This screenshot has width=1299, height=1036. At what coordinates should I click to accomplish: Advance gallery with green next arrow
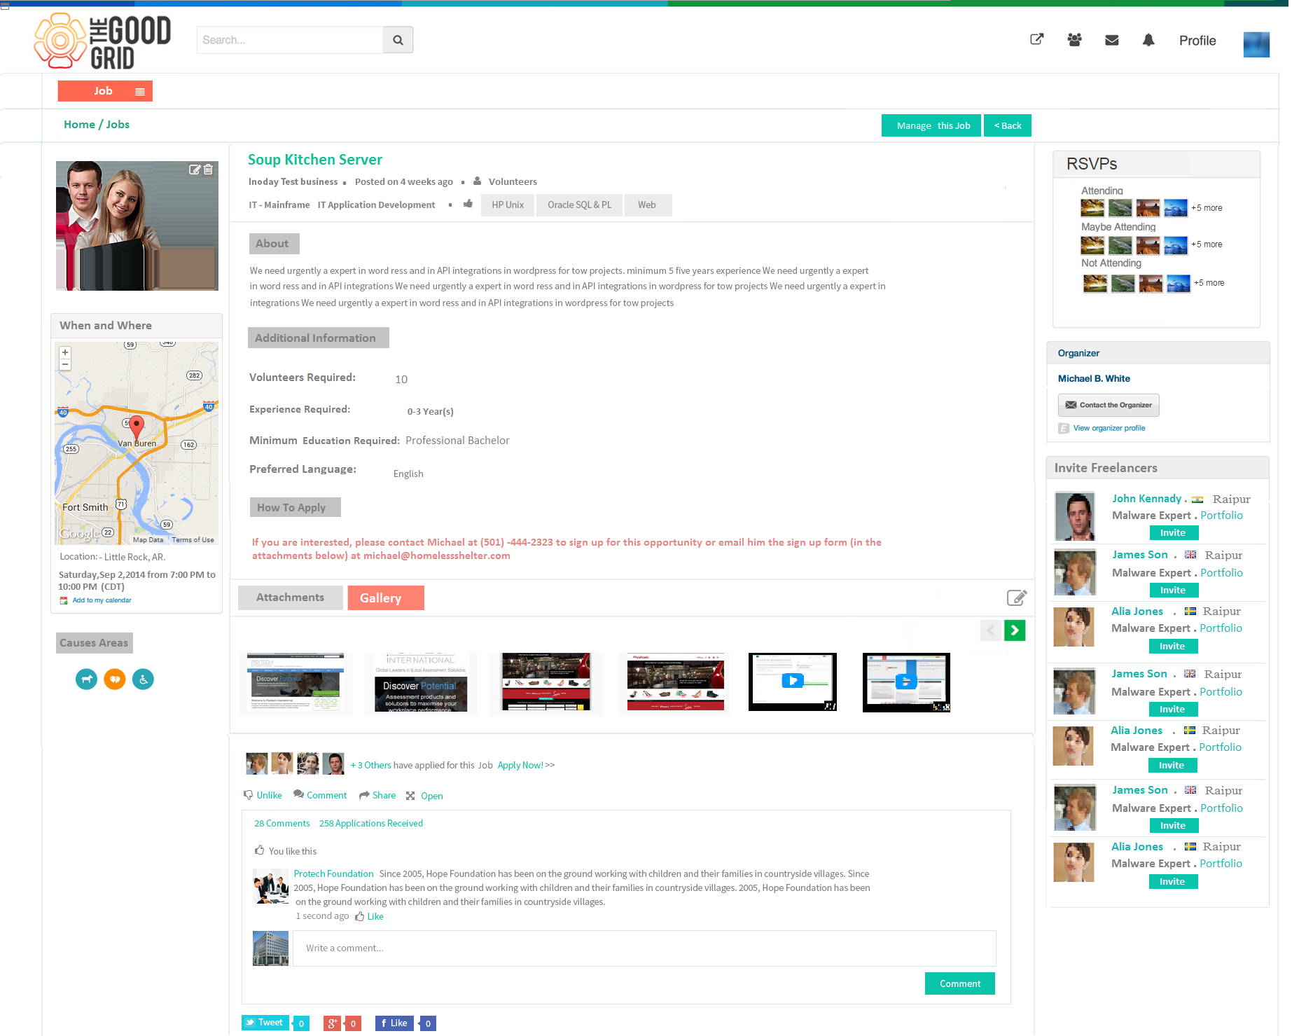(1015, 630)
